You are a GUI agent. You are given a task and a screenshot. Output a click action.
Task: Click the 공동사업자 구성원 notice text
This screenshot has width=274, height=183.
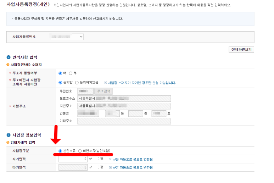point(68,19)
